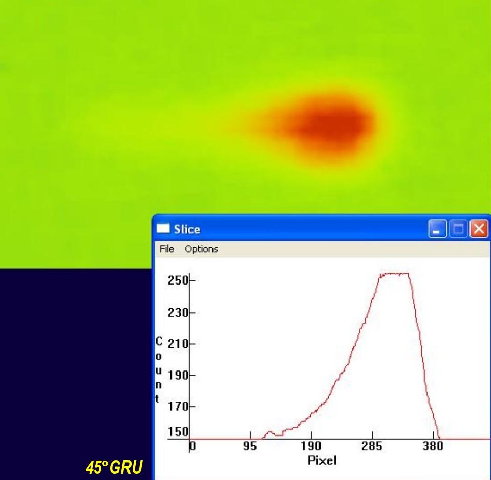Click the Slice window title text
This screenshot has height=480, width=491.
coord(187,229)
